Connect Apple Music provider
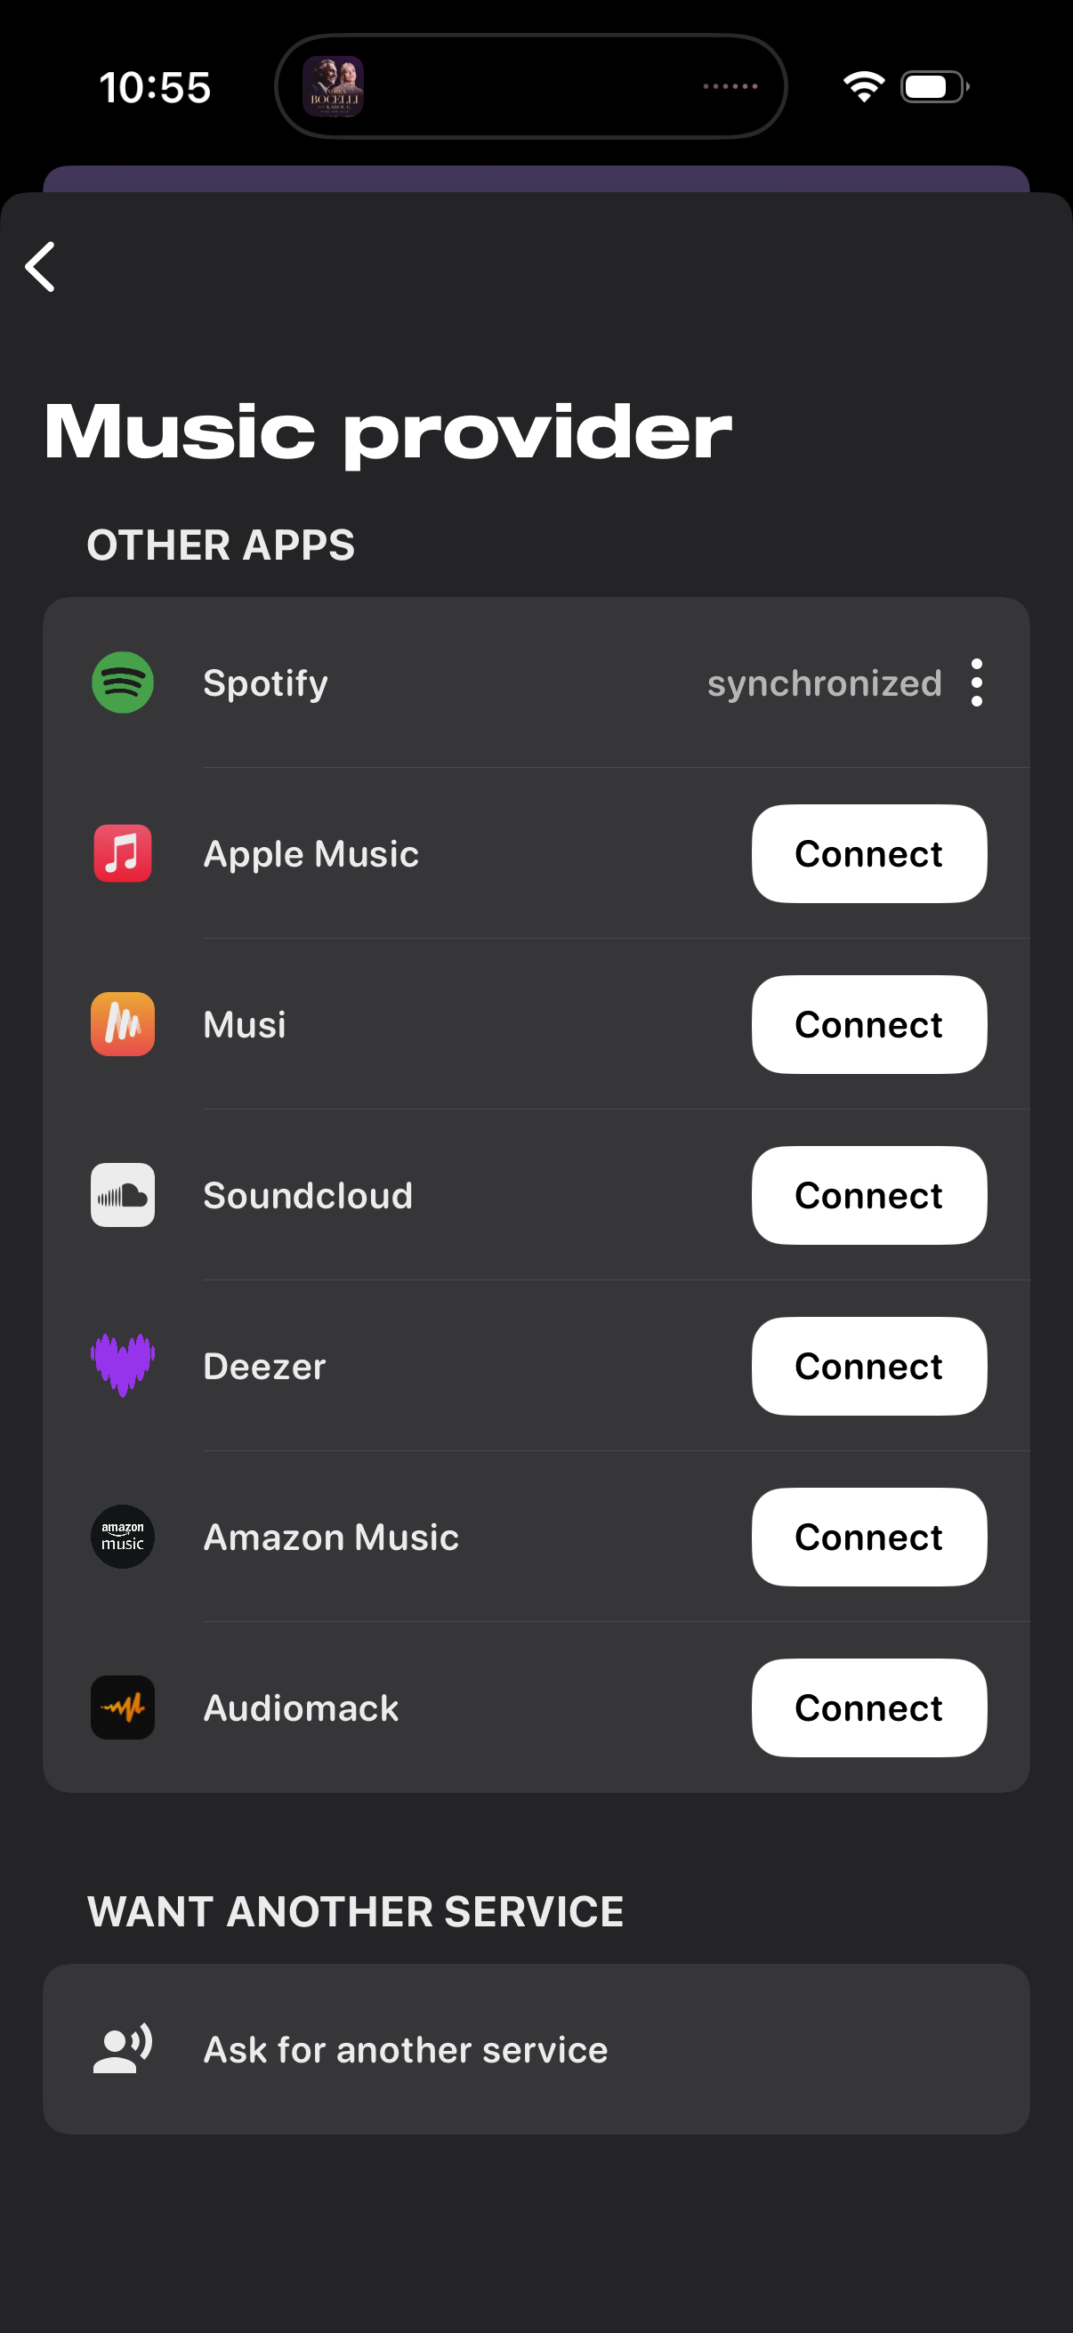Image resolution: width=1073 pixels, height=2333 pixels. pos(868,853)
